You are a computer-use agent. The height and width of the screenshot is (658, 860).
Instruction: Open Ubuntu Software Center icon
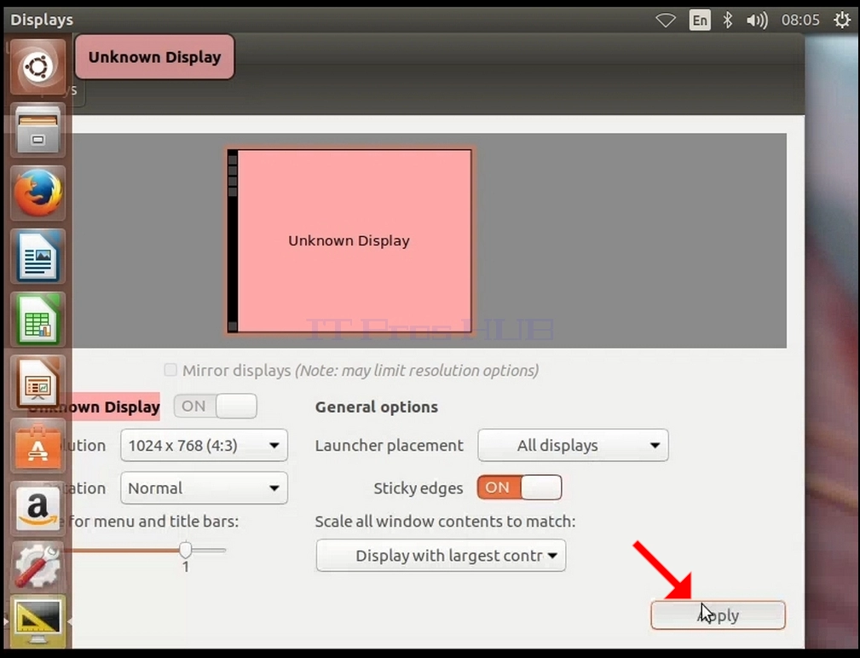pyautogui.click(x=38, y=445)
